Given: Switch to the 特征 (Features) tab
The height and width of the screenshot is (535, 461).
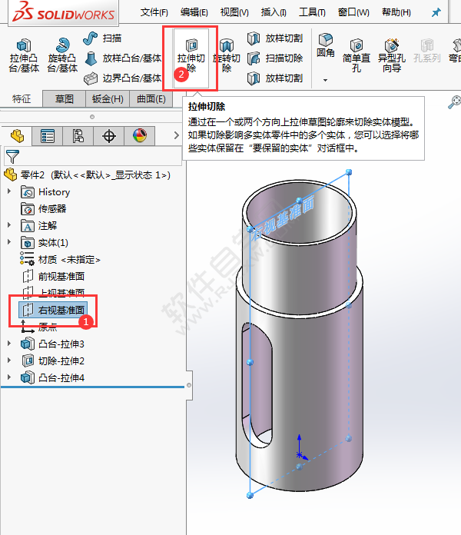Looking at the screenshot, I should click(22, 99).
